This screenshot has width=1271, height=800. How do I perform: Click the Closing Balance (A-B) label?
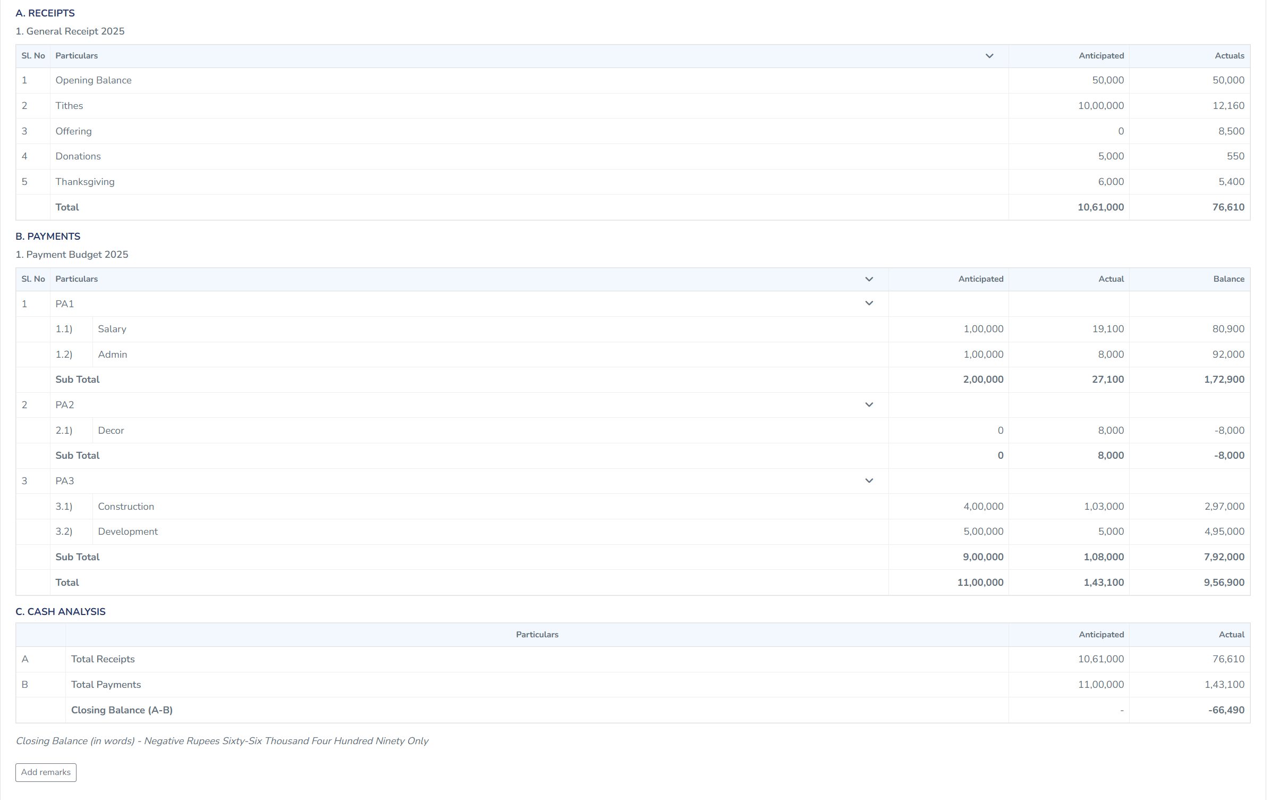coord(122,710)
